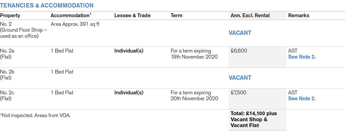Viewport: 345px width, 133px height.
Task: Click VACANT label in the No. 2b row
Action: 240,78
